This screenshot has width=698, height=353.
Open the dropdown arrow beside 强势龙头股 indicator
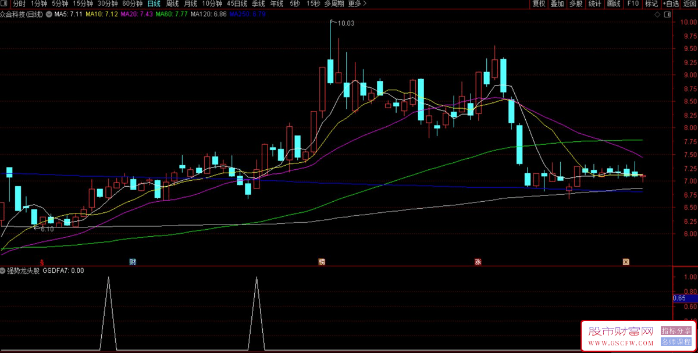[3, 270]
